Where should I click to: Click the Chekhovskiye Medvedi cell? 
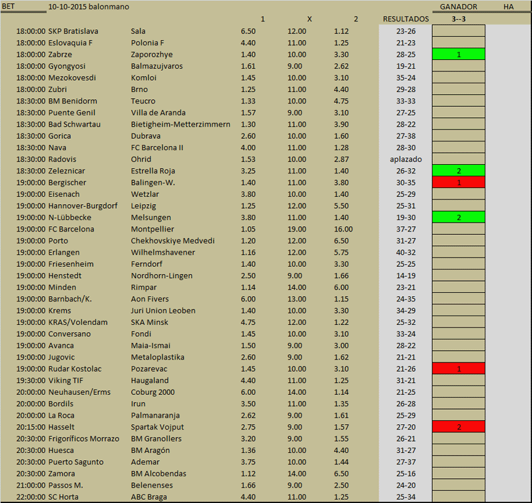[173, 241]
